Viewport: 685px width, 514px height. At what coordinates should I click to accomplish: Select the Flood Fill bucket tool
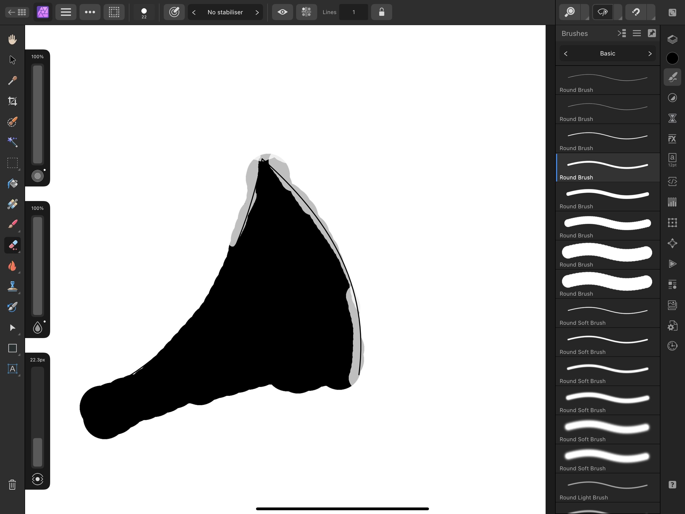[x=12, y=183]
